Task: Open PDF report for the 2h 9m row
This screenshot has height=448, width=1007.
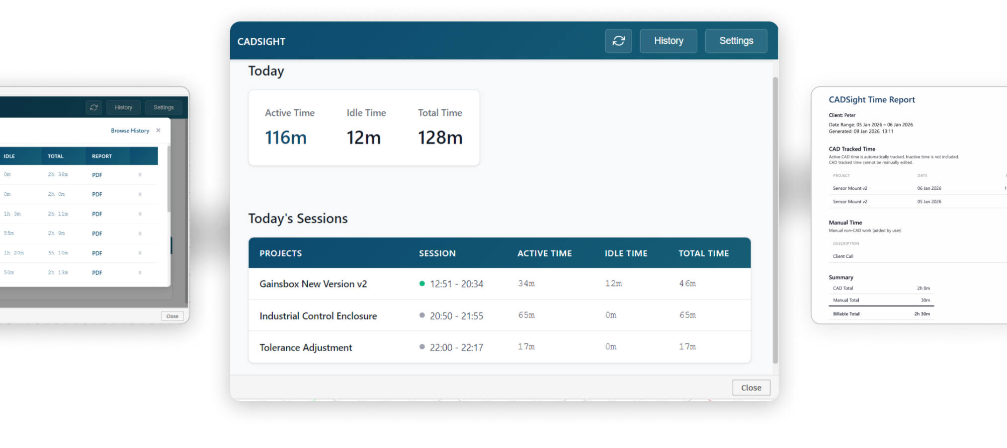Action: pos(97,233)
